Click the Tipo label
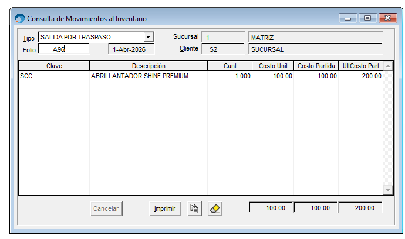The width and height of the screenshot is (405, 239). (x=28, y=38)
